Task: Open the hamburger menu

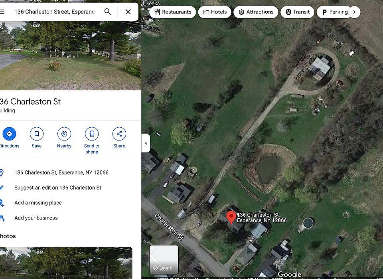Action: pos(2,12)
